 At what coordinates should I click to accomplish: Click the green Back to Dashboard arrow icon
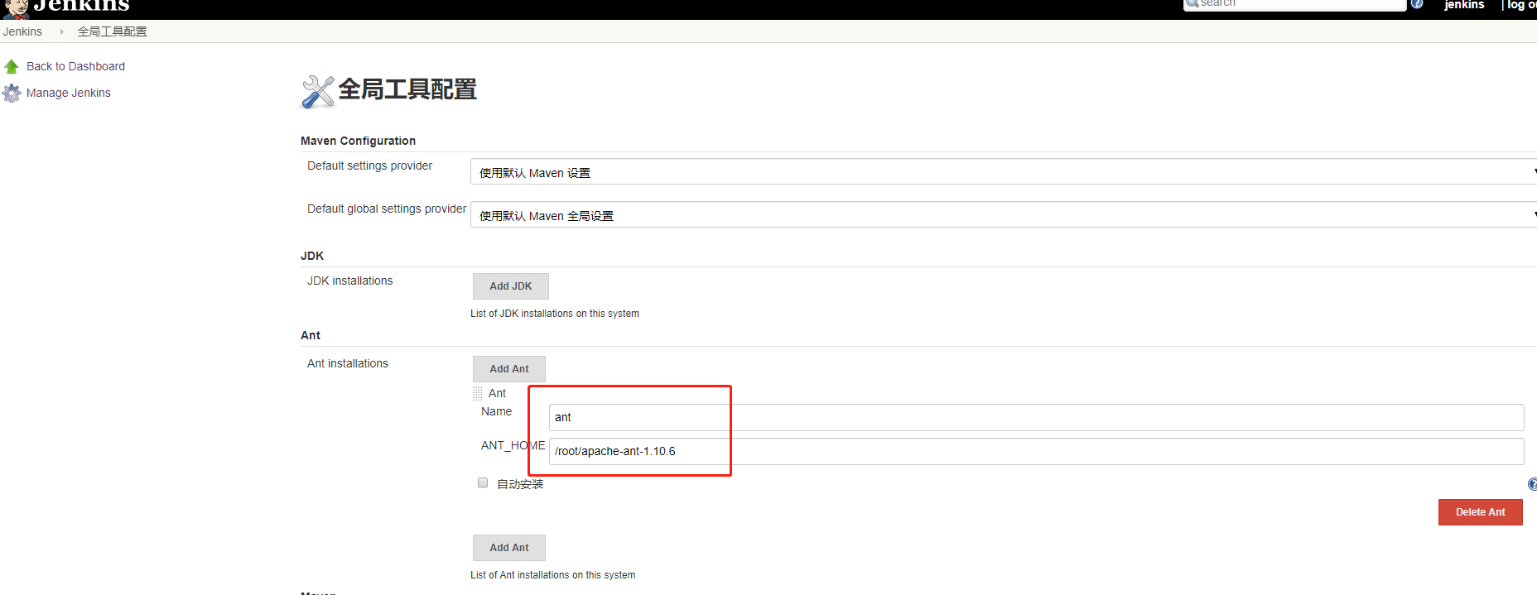(12, 66)
